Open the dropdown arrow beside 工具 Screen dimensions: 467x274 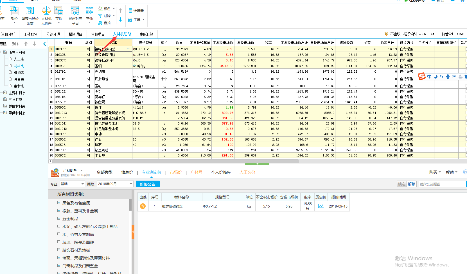(x=143, y=20)
